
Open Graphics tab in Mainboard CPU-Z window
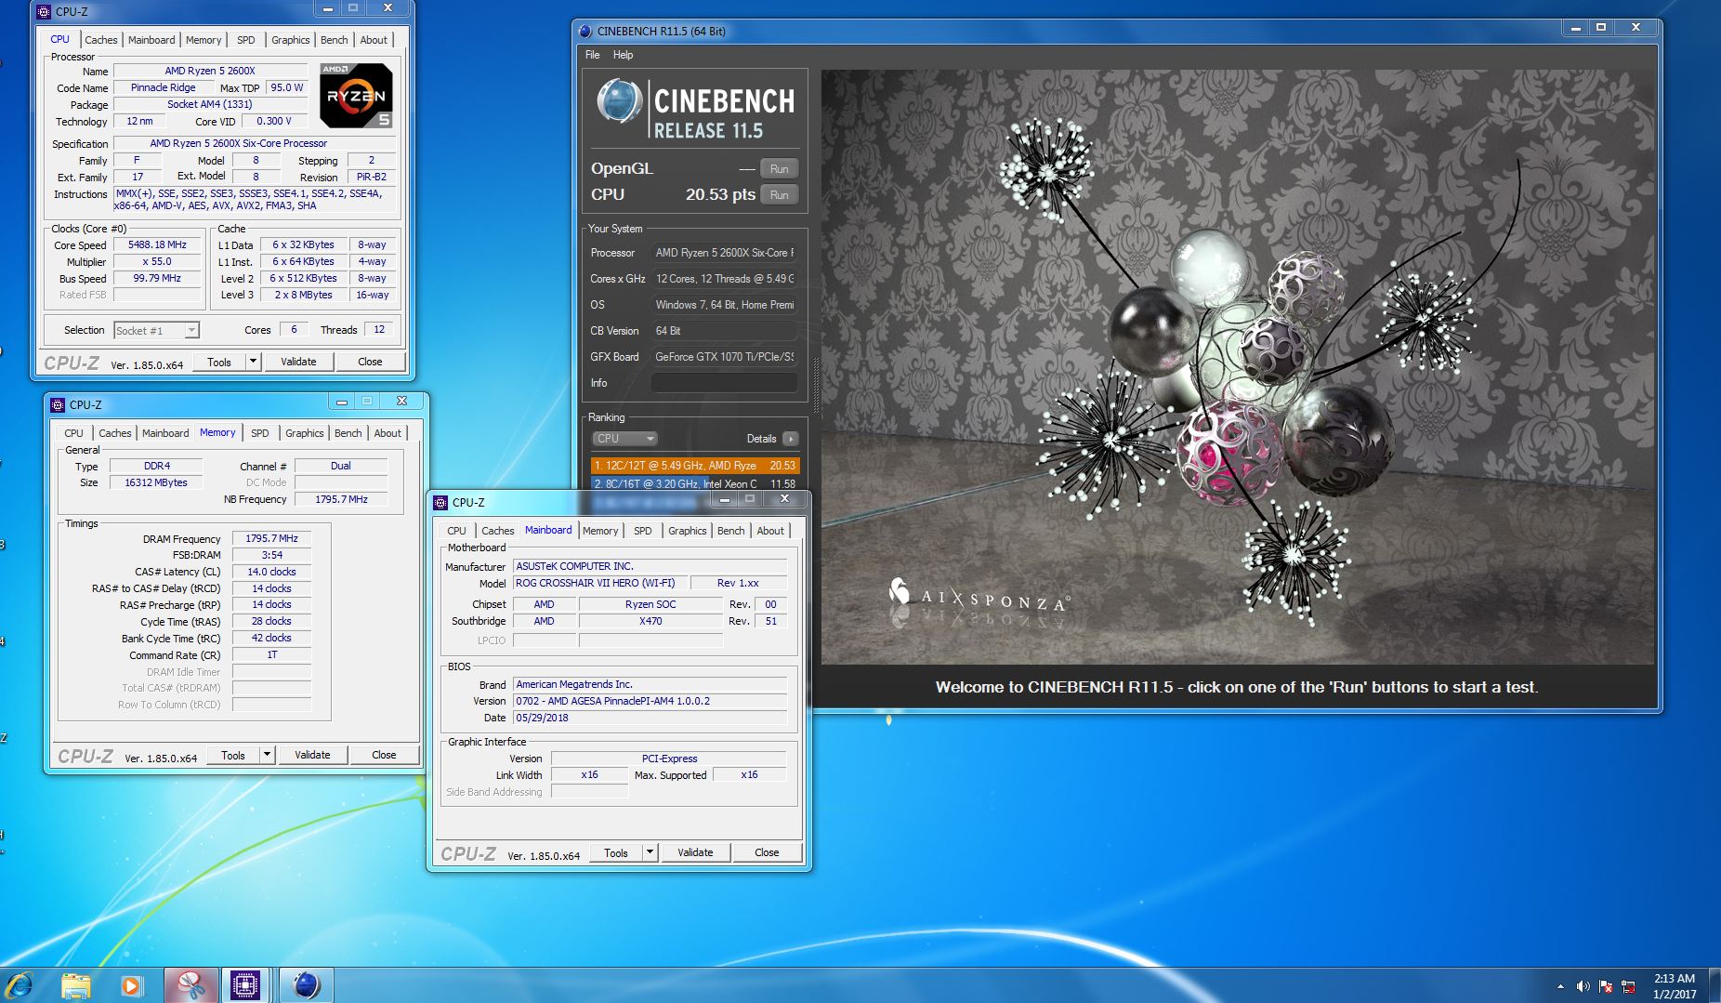click(688, 531)
